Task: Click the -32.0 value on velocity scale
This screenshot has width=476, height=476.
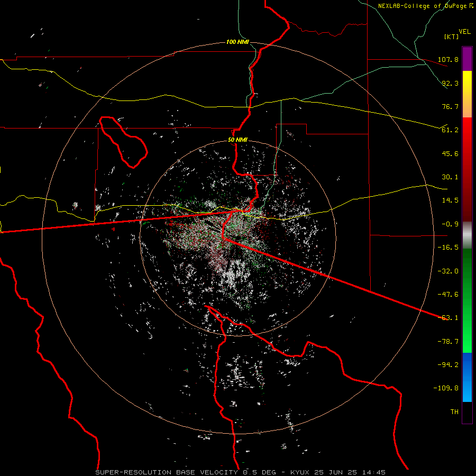Action: tap(448, 271)
